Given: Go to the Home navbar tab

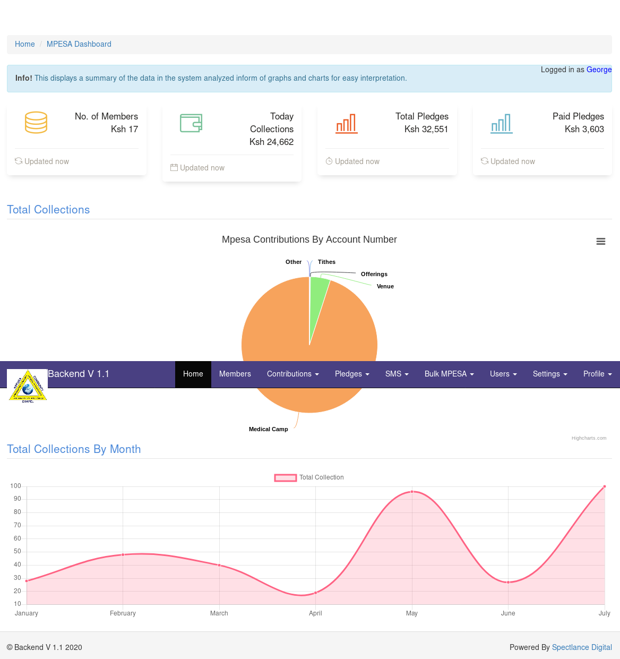Looking at the screenshot, I should 193,374.
